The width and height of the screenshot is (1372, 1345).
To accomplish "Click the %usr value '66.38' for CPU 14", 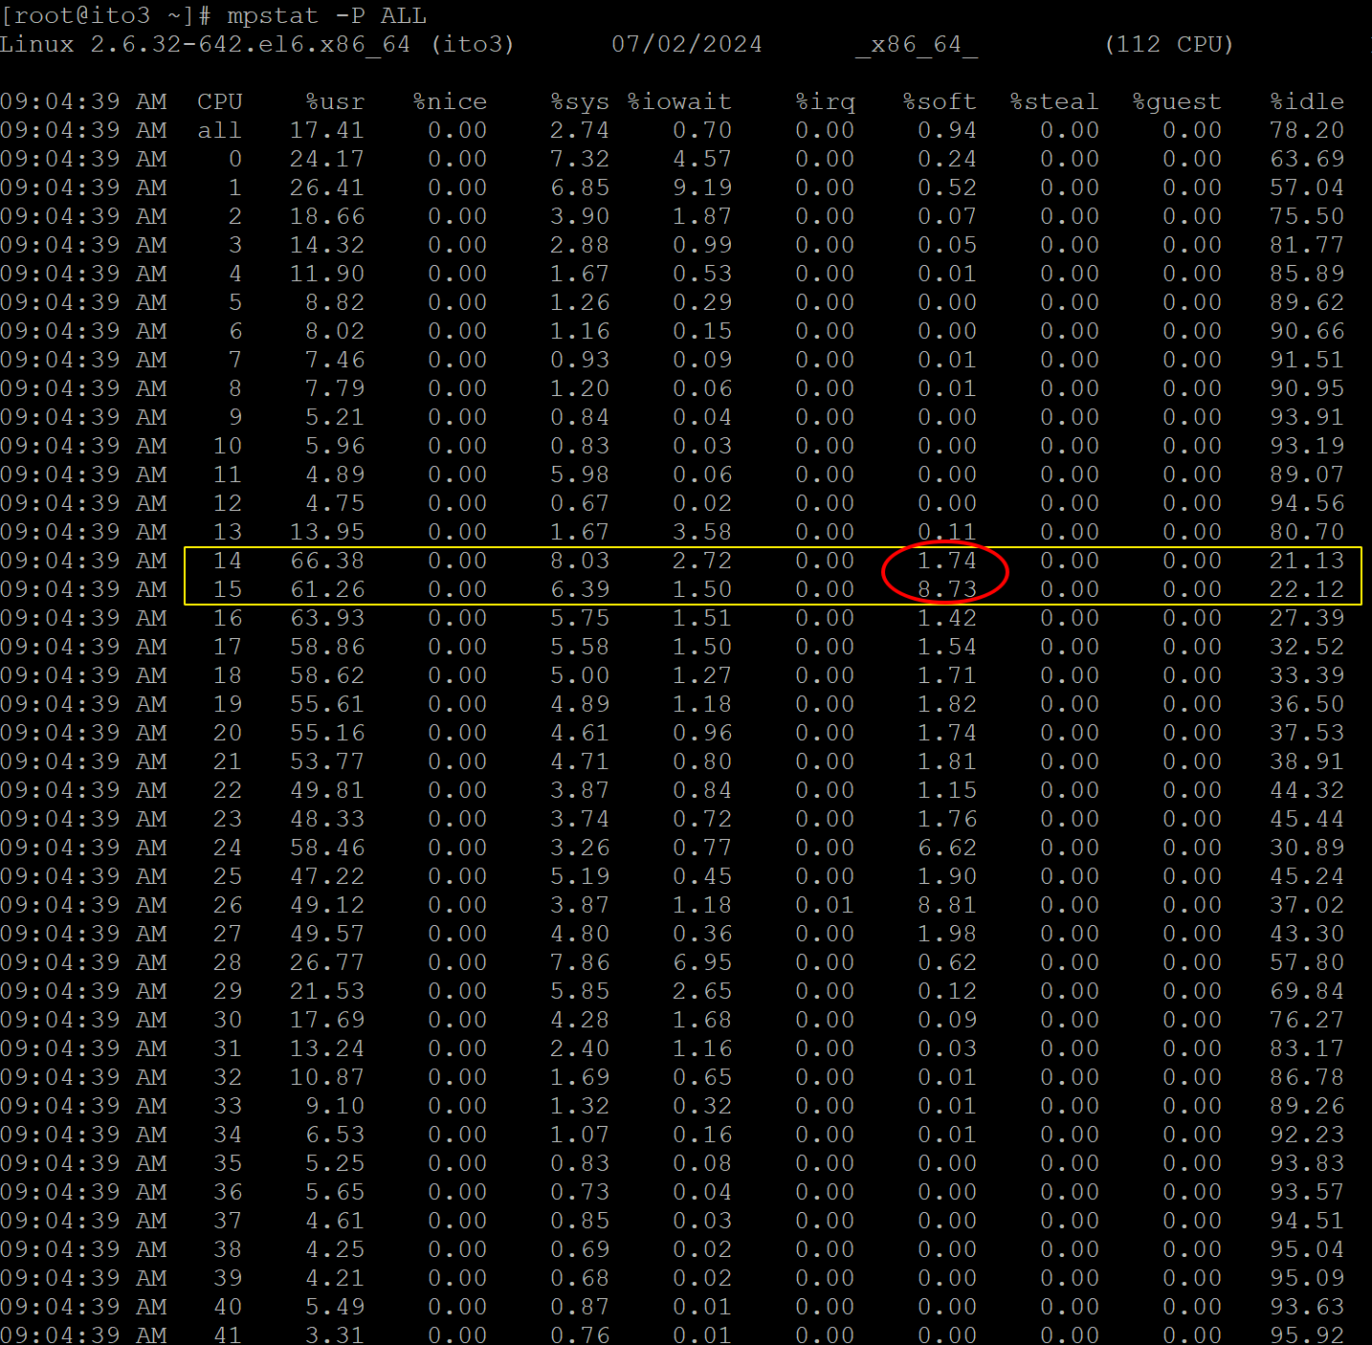I will click(x=327, y=561).
